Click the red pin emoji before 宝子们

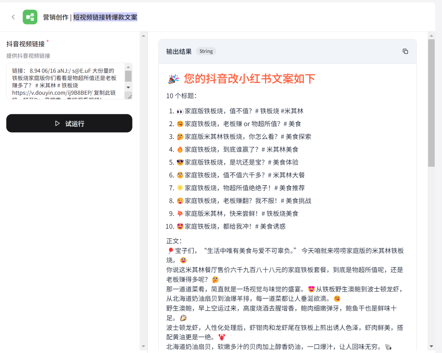tap(170, 251)
